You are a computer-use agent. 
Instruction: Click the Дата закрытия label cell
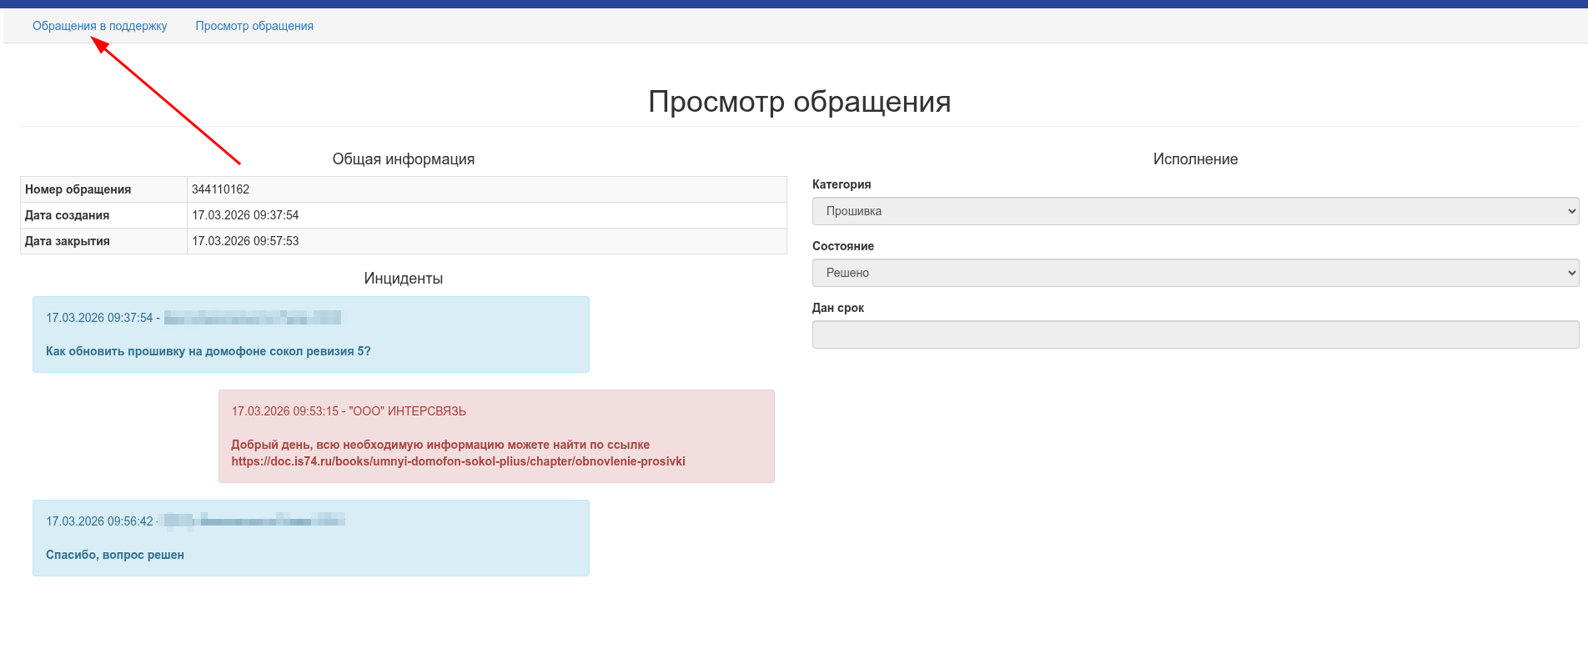pyautogui.click(x=68, y=241)
